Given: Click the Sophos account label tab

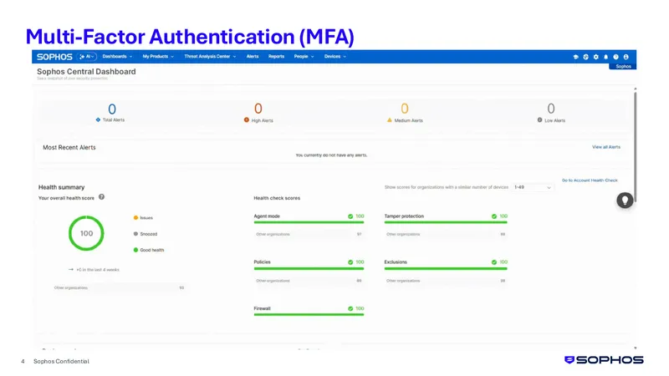Looking at the screenshot, I should click(x=623, y=67).
